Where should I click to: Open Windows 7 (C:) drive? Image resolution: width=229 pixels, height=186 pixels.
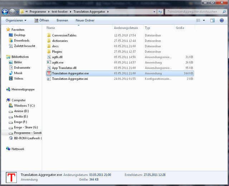24,106
